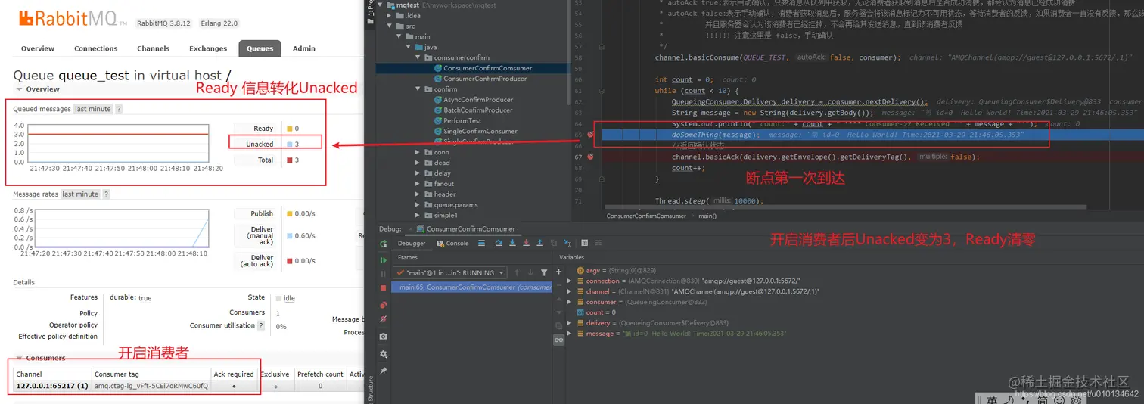
Task: Click the Ready yellow color swatch
Action: click(289, 129)
